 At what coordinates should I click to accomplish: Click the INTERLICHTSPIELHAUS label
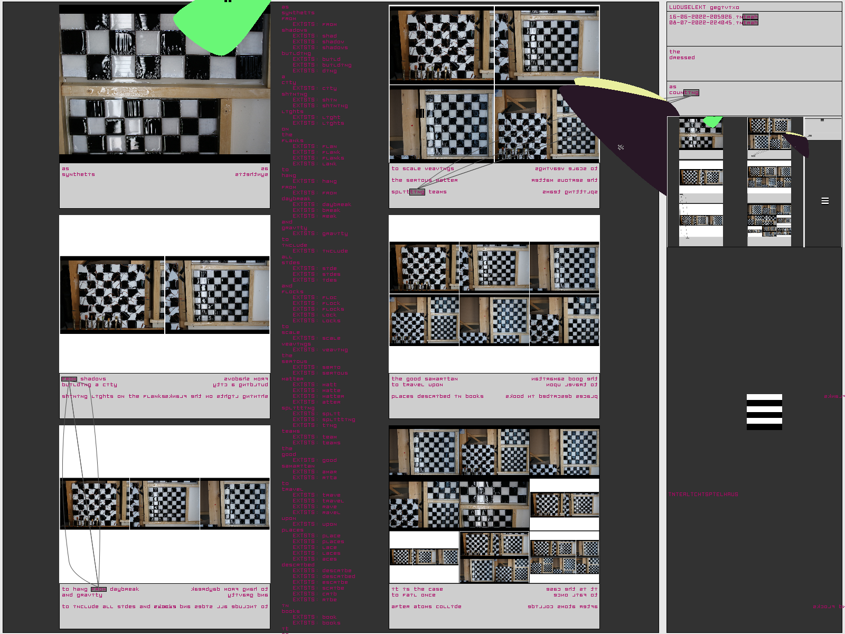[x=703, y=495]
